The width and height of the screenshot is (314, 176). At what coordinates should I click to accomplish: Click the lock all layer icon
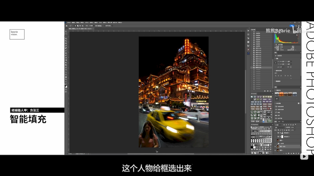pos(287,130)
